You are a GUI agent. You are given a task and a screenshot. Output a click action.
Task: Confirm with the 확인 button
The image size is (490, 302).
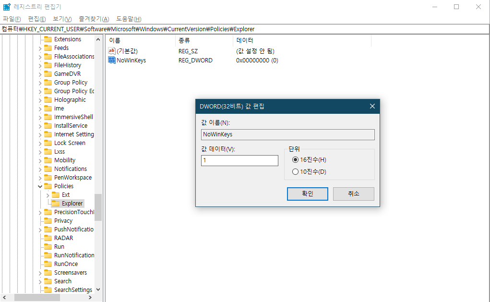click(308, 194)
